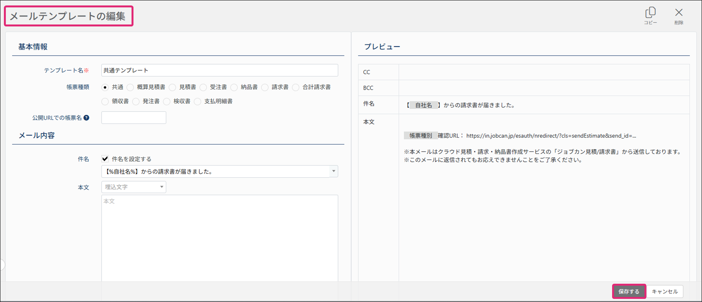Click the テンプレート名 input field
702x302 pixels.
point(219,70)
